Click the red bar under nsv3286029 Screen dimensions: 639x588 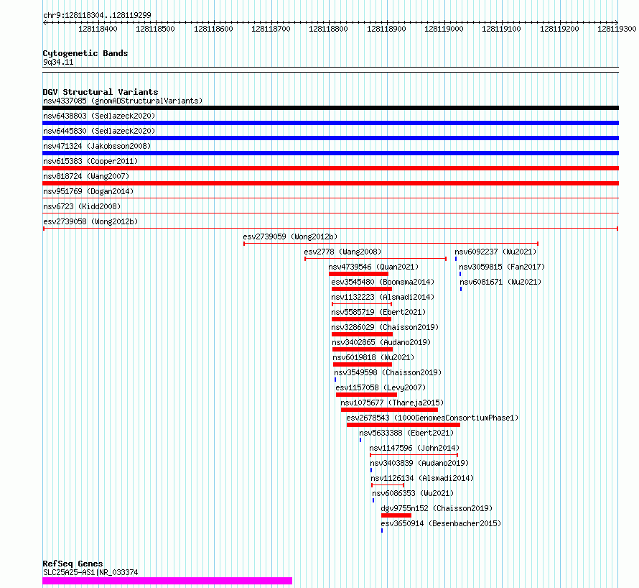point(363,334)
